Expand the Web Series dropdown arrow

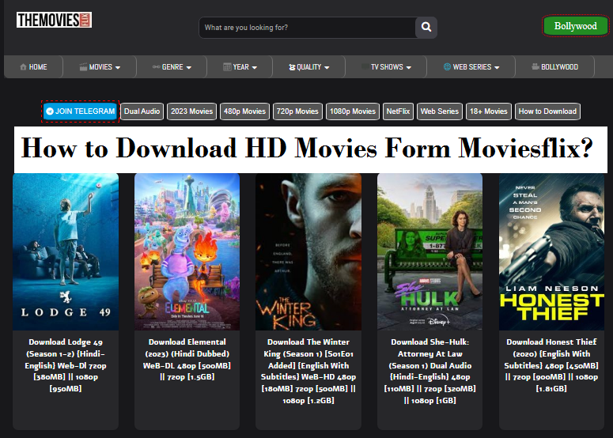497,67
